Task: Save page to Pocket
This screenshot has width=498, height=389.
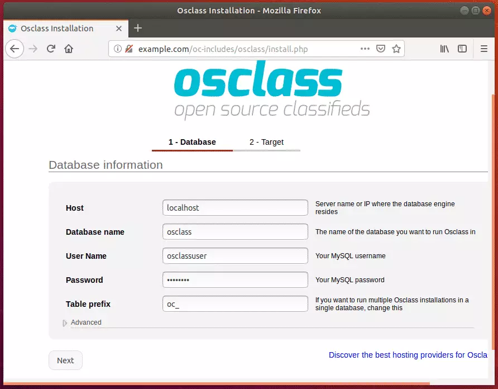Action: [x=381, y=49]
